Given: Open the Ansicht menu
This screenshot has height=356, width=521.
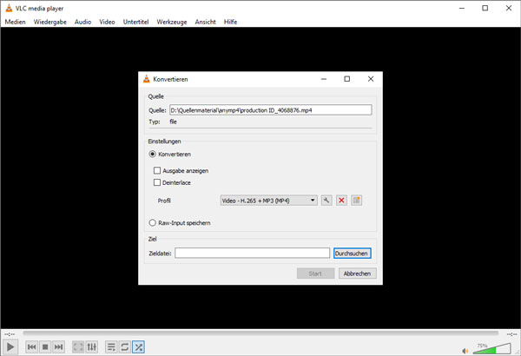Looking at the screenshot, I should [x=205, y=22].
